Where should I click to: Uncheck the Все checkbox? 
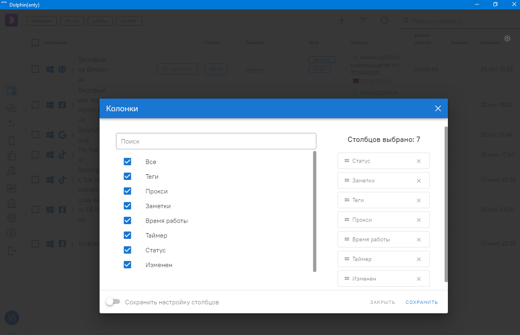click(x=127, y=162)
